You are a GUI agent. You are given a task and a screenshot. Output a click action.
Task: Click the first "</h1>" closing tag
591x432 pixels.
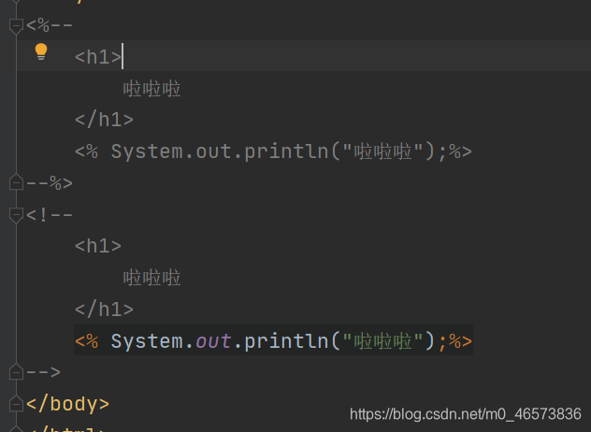click(104, 120)
